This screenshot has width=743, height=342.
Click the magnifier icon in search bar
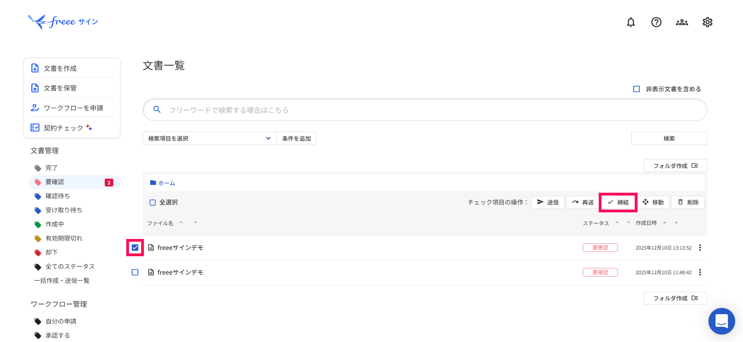[157, 110]
